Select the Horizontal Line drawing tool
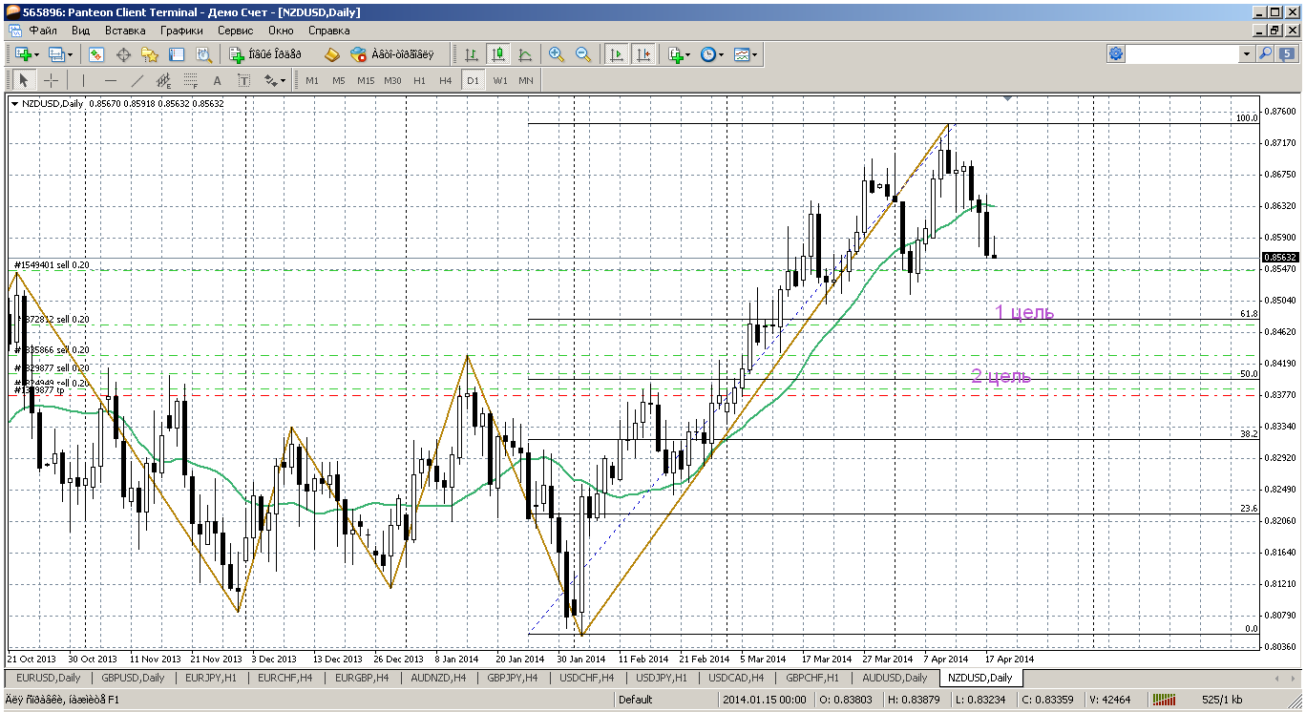 point(111,81)
